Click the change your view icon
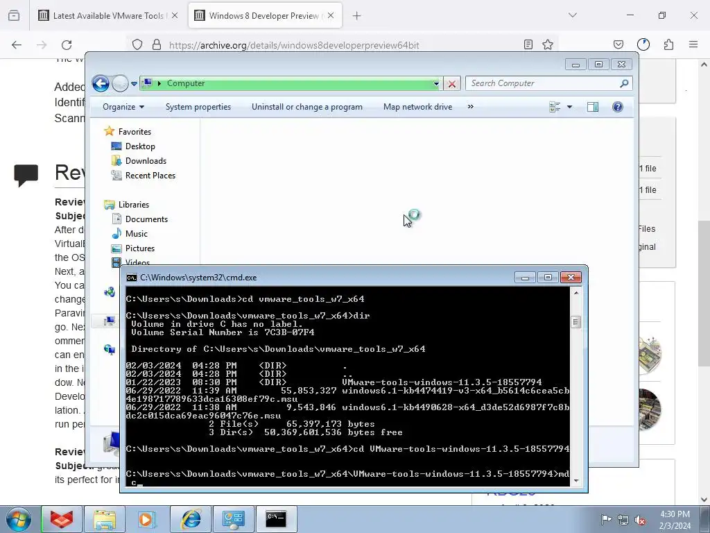 click(555, 107)
